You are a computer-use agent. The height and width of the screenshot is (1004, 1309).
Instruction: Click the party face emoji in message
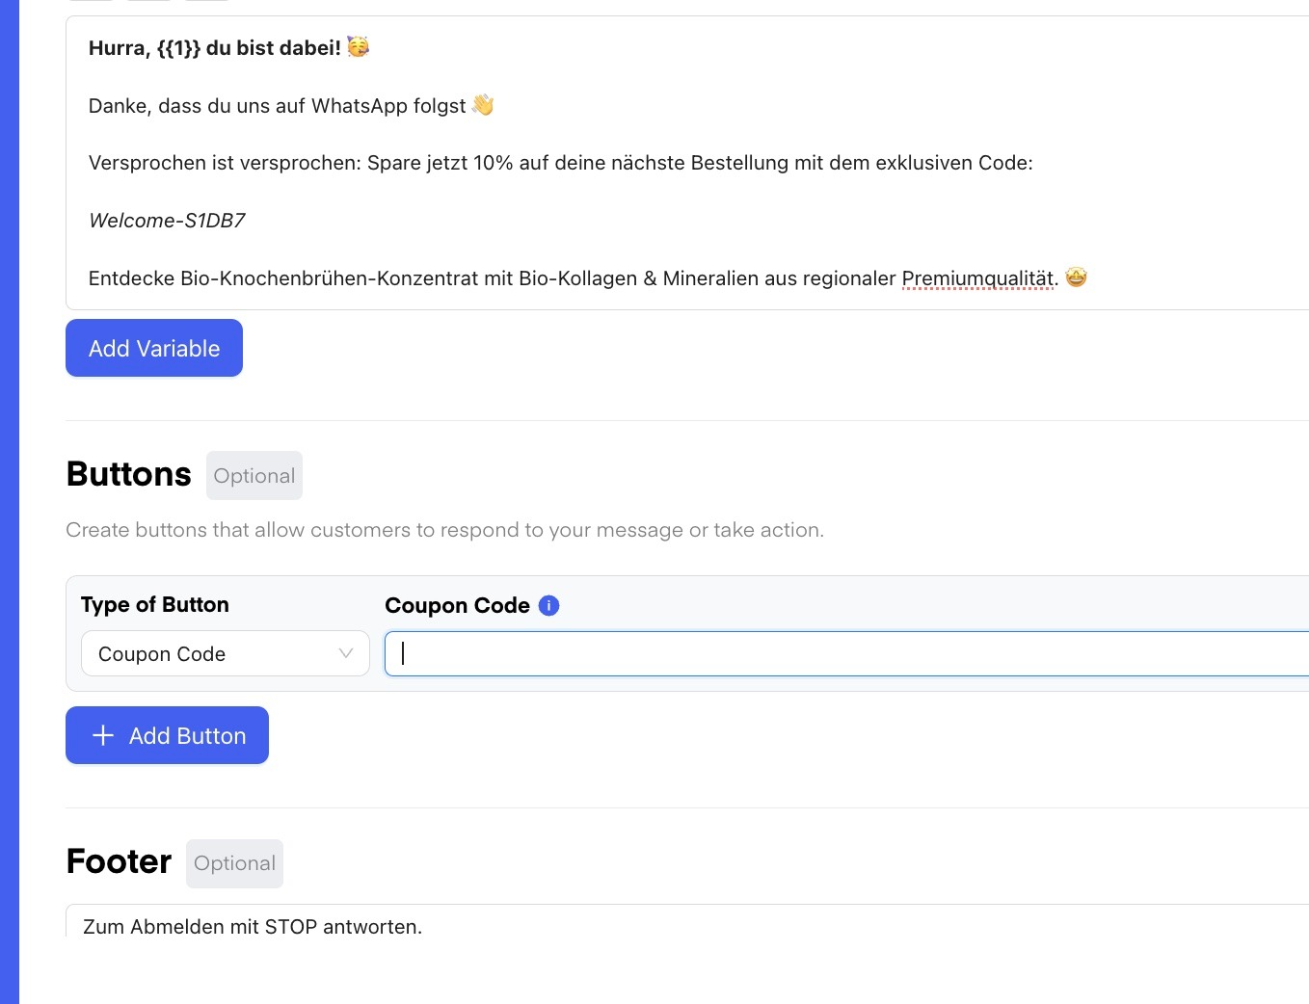(358, 46)
